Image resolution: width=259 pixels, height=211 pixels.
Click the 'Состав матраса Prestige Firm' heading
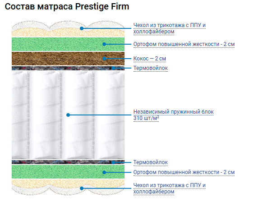pos(67,7)
